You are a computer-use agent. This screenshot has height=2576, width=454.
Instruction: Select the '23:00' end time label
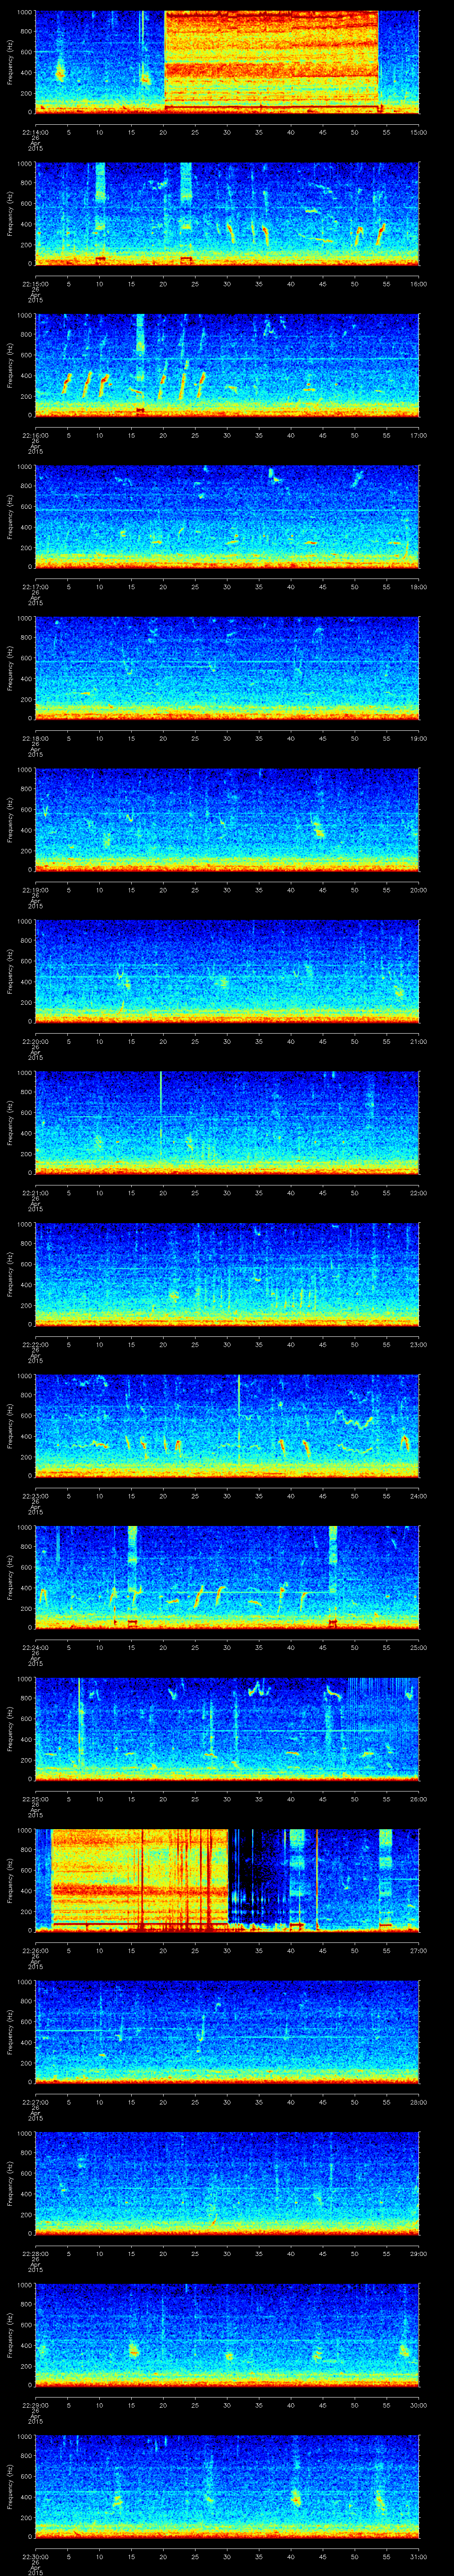tap(418, 1344)
